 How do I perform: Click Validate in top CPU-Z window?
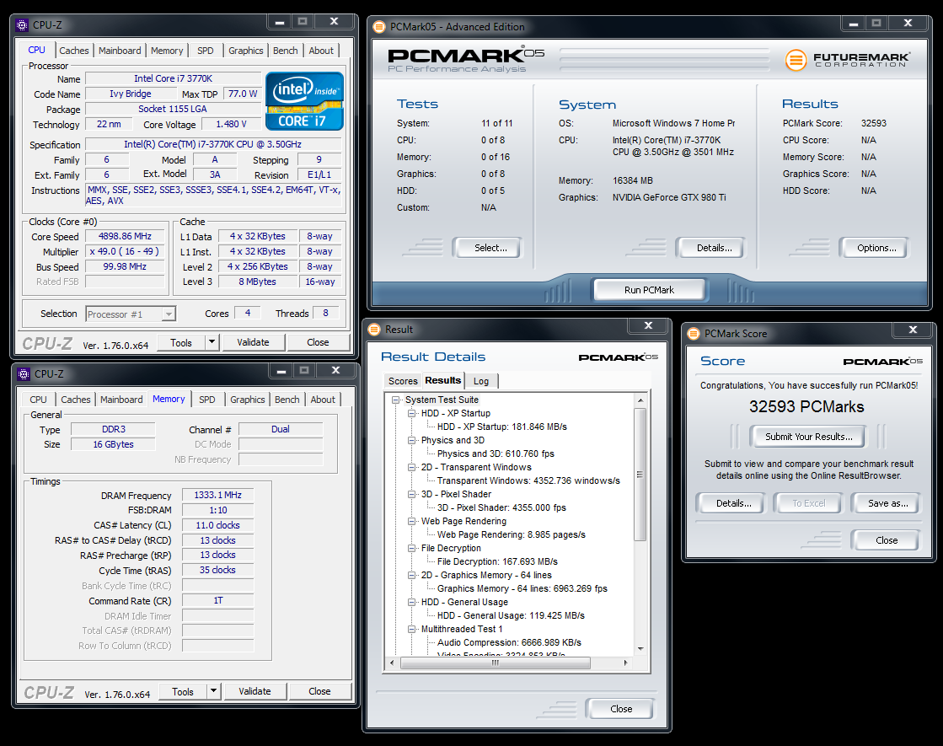point(253,342)
